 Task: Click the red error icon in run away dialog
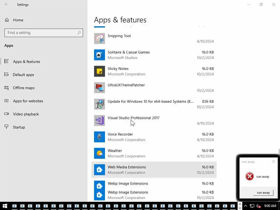click(x=250, y=176)
